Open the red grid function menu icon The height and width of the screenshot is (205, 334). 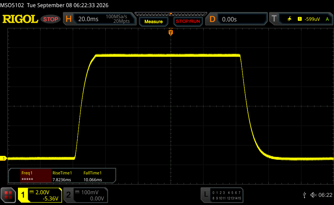point(8,195)
